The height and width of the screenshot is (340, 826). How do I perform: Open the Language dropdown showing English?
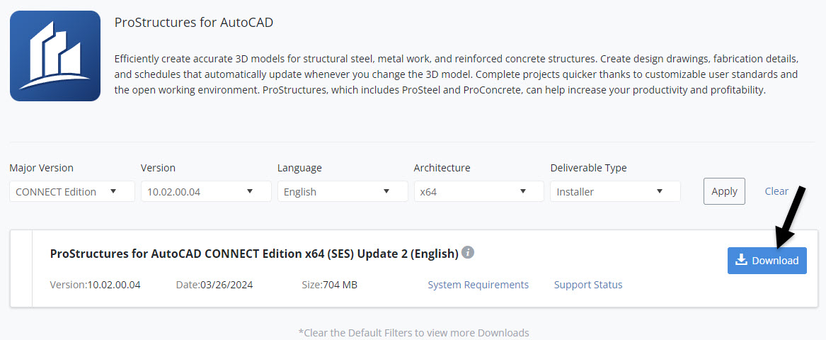(343, 191)
